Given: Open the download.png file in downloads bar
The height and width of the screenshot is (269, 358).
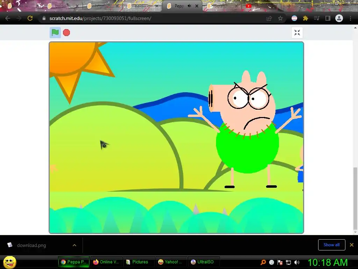Looking at the screenshot, I should click(x=31, y=245).
